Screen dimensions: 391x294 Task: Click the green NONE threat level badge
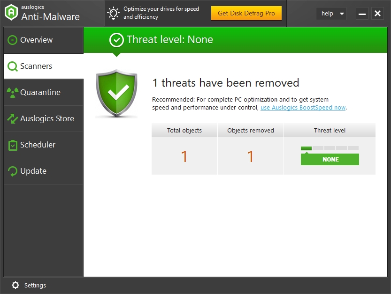(x=330, y=160)
